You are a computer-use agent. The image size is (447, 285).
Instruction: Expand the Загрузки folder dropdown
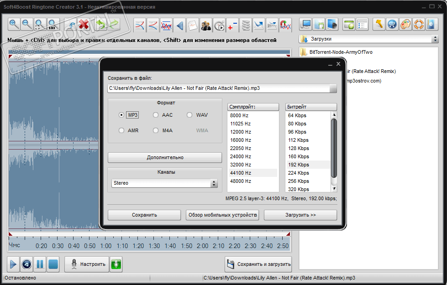[434, 39]
